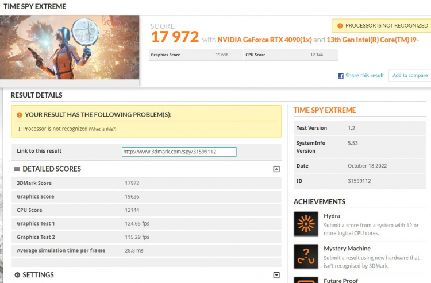Collapse the Detailed Scores section

coord(276,169)
